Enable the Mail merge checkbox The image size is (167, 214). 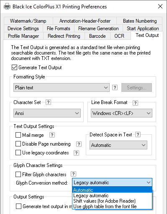(x=18, y=135)
